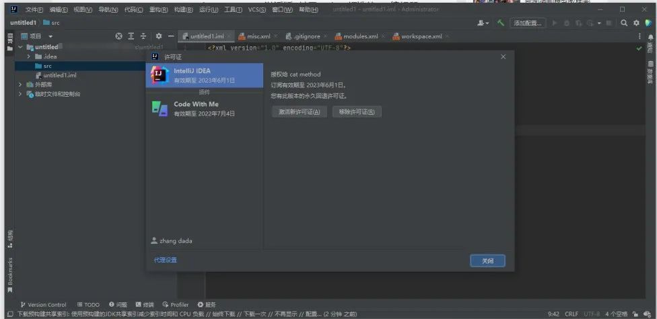
Task: Open the 服务 services tool window
Action: click(x=207, y=305)
